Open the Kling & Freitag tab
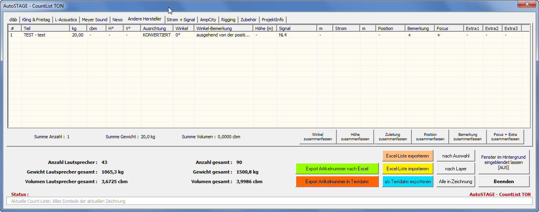Image resolution: width=539 pixels, height=212 pixels. pos(36,20)
